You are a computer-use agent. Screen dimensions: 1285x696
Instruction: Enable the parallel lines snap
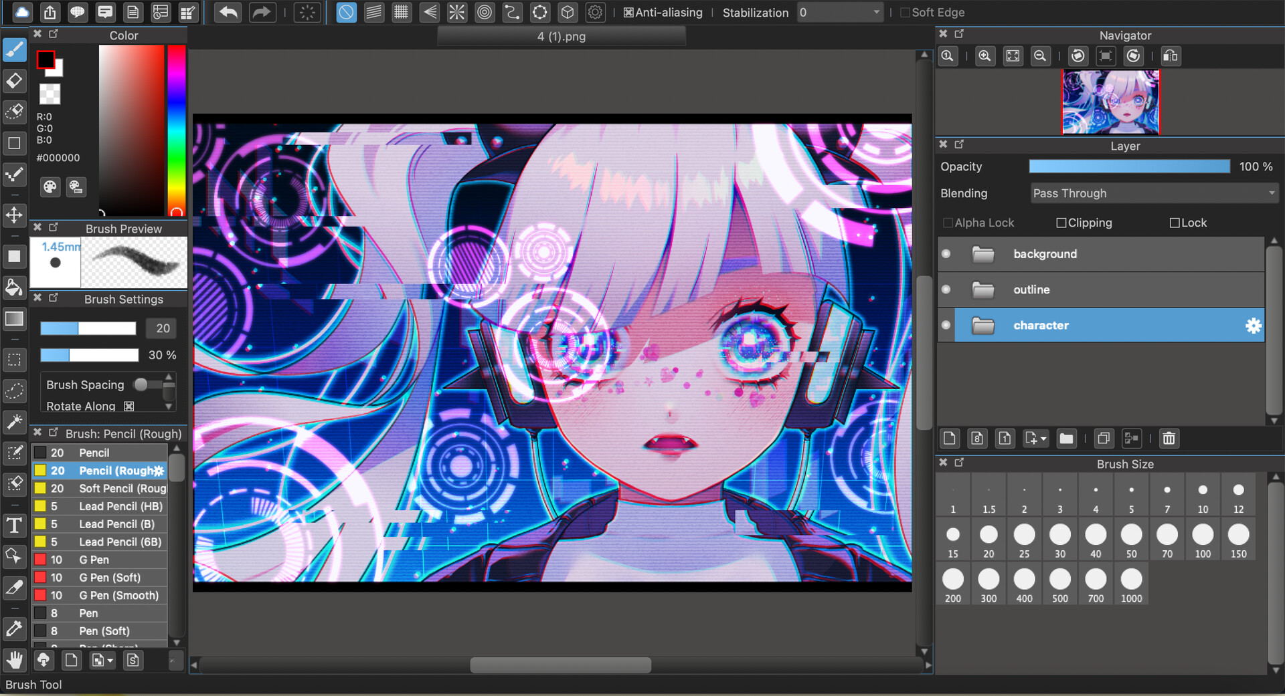373,12
